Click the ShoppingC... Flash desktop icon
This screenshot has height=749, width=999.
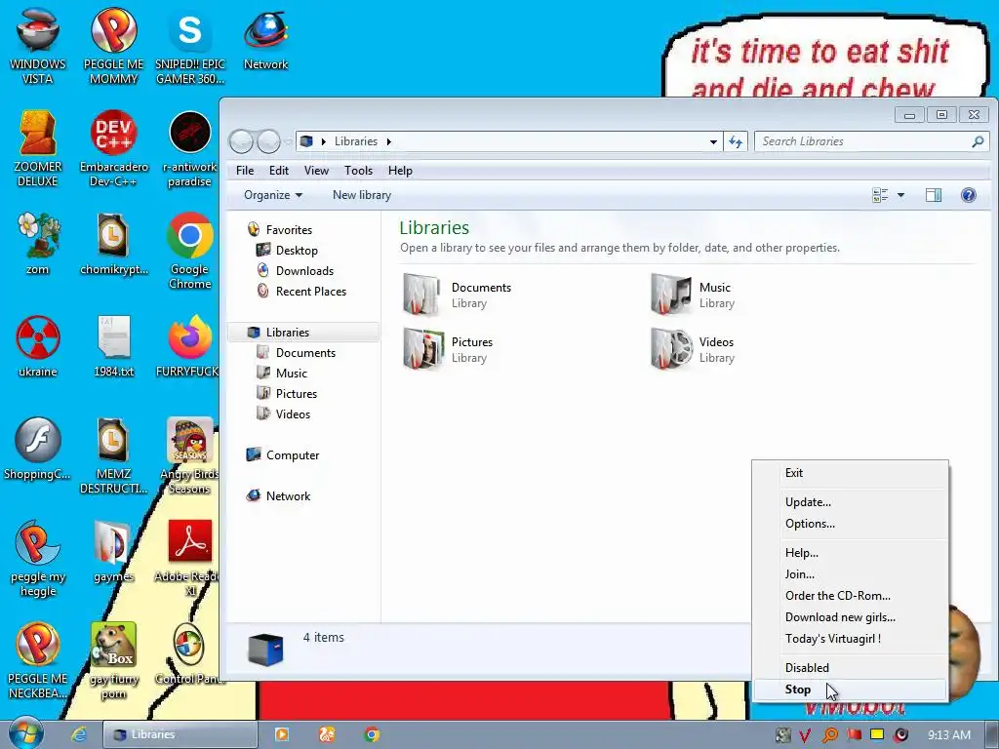[x=38, y=449]
